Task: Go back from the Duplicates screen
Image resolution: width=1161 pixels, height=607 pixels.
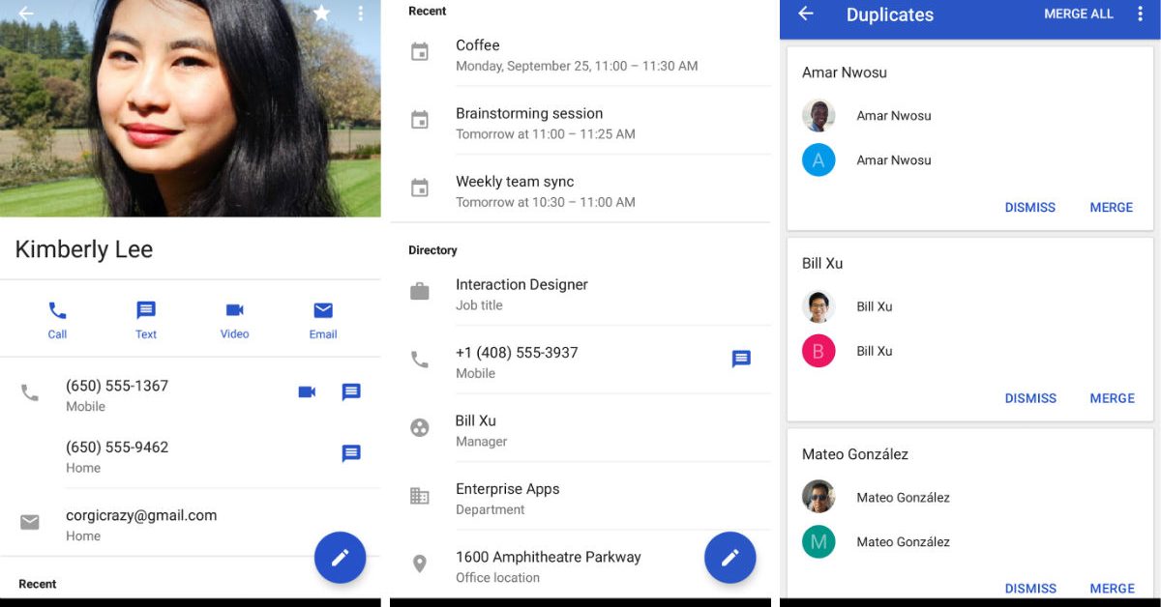Action: [x=805, y=14]
